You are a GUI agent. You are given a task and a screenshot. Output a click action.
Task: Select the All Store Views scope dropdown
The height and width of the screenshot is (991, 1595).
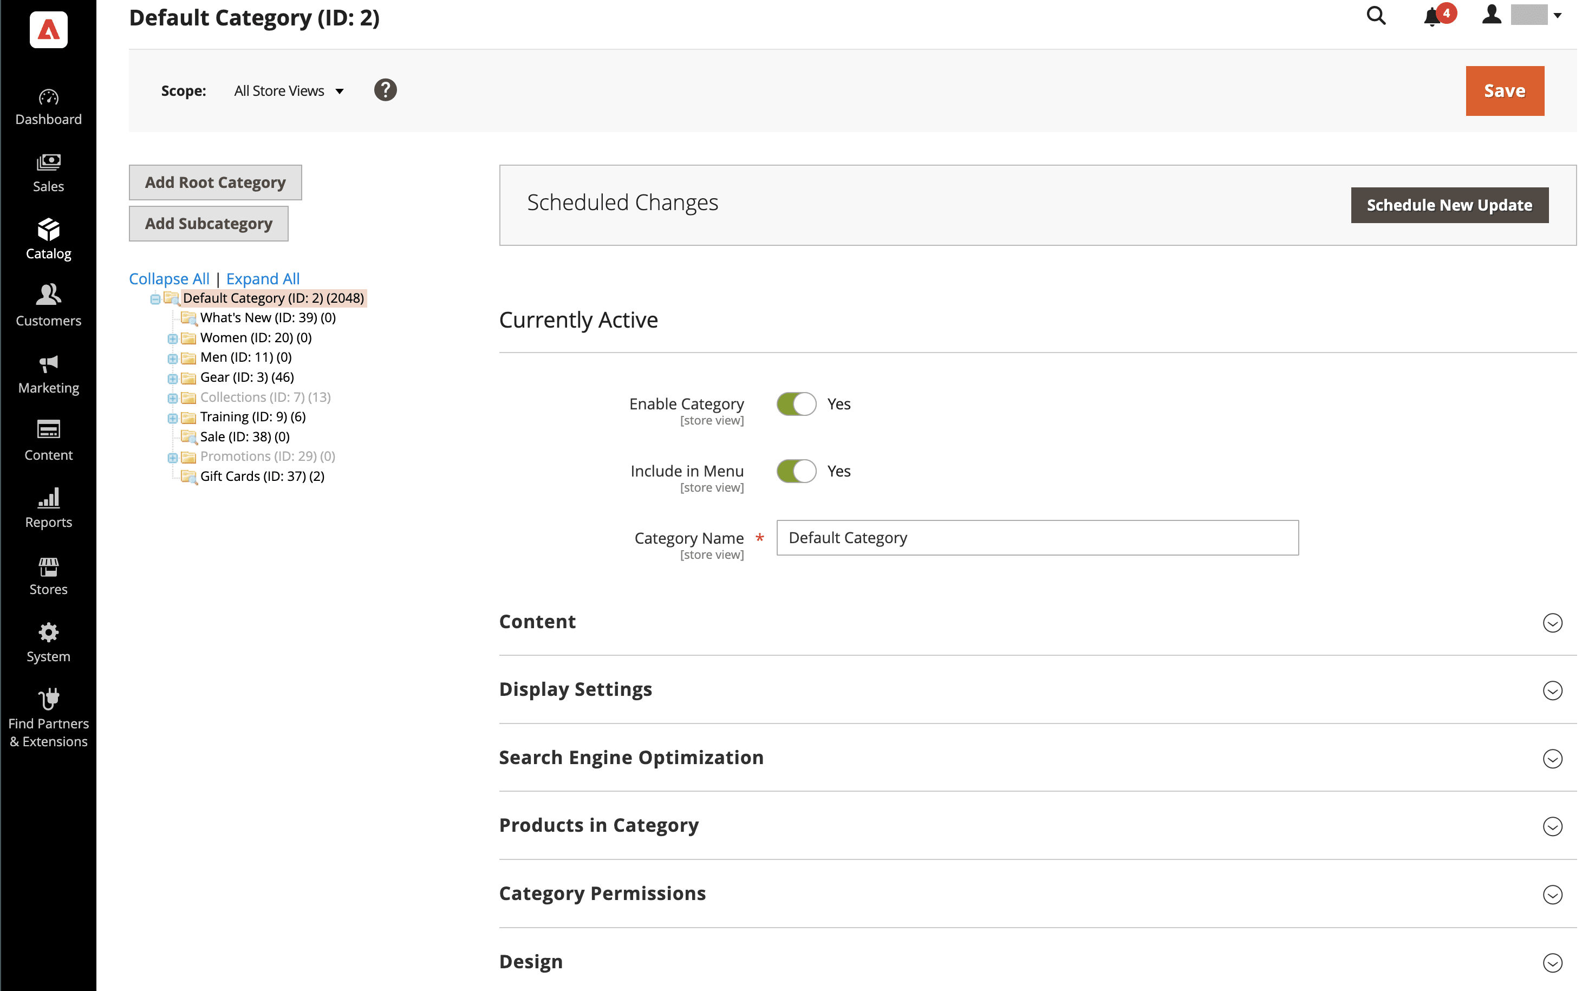point(288,90)
